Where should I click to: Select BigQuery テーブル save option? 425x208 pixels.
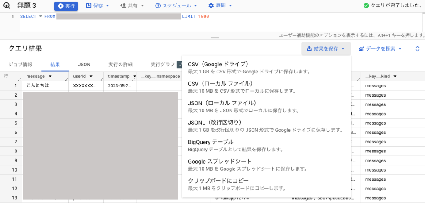click(x=210, y=142)
